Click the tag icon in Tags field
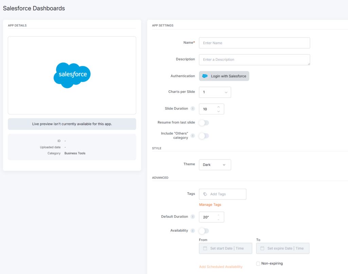The width and height of the screenshot is (348, 274). (x=205, y=194)
